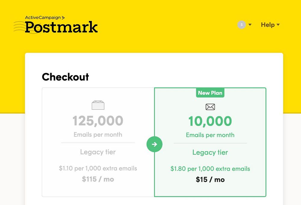Click the gray 125,000 number
The height and width of the screenshot is (205, 301).
tap(98, 121)
